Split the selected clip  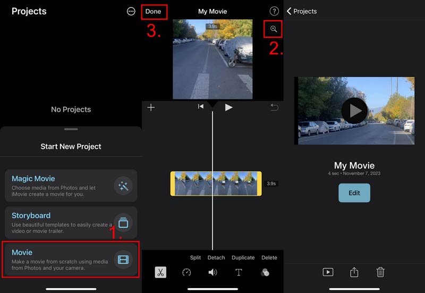[195, 257]
